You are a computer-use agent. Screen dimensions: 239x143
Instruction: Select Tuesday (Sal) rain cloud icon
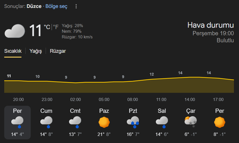tap(162, 122)
